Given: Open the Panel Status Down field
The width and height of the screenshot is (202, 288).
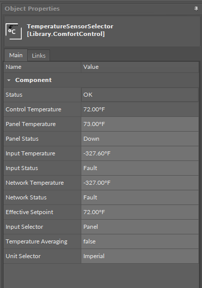Looking at the screenshot, I should click(140, 139).
